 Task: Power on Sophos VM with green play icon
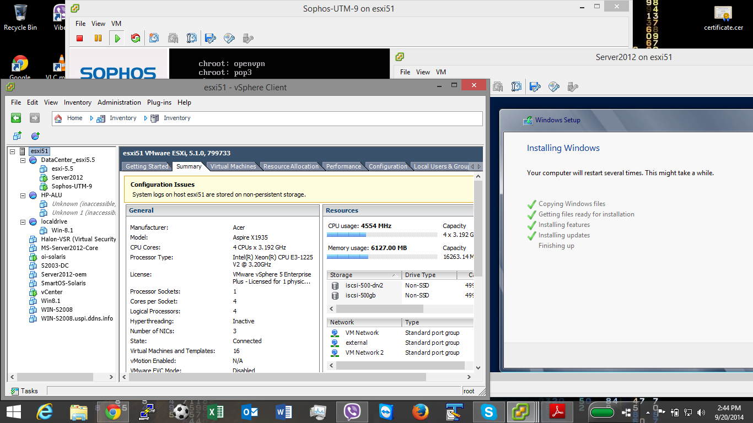117,39
